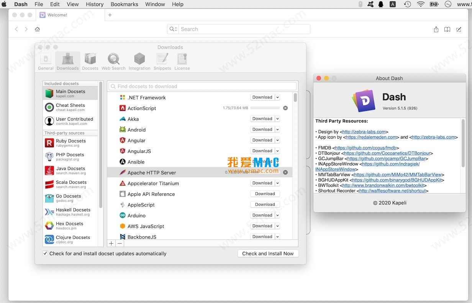Open the BWToolkit brandonwalkin.com link
The height and width of the screenshot is (303, 472).
tap(383, 185)
